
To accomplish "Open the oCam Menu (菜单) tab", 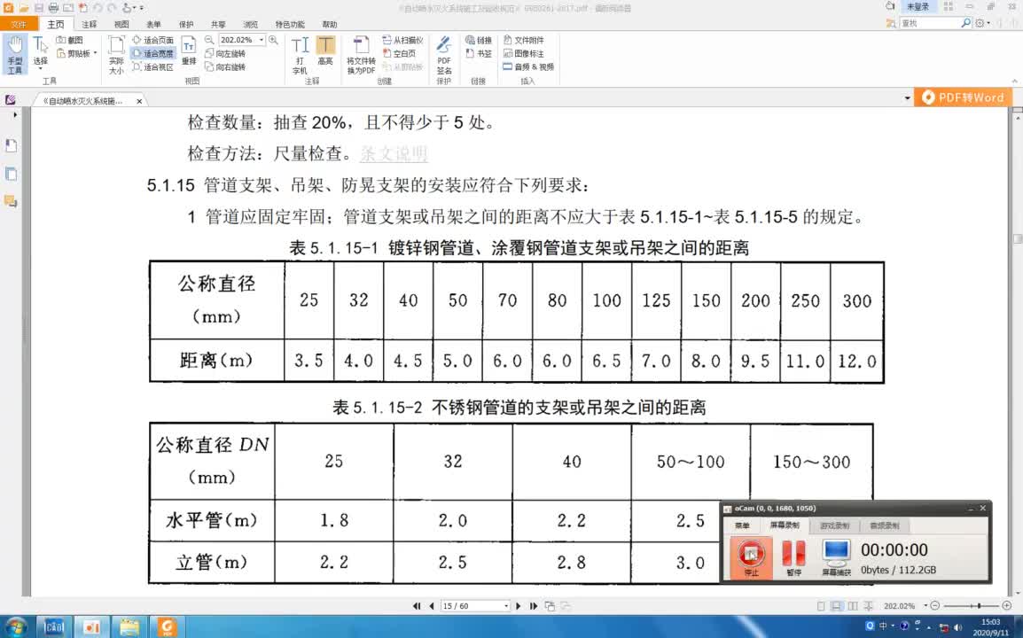I will coord(743,525).
